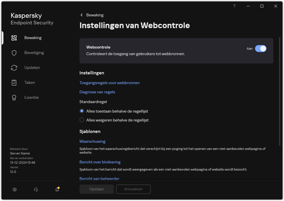284x201 pixels.
Task: Disable the Webcontrole switch
Action: (261, 49)
